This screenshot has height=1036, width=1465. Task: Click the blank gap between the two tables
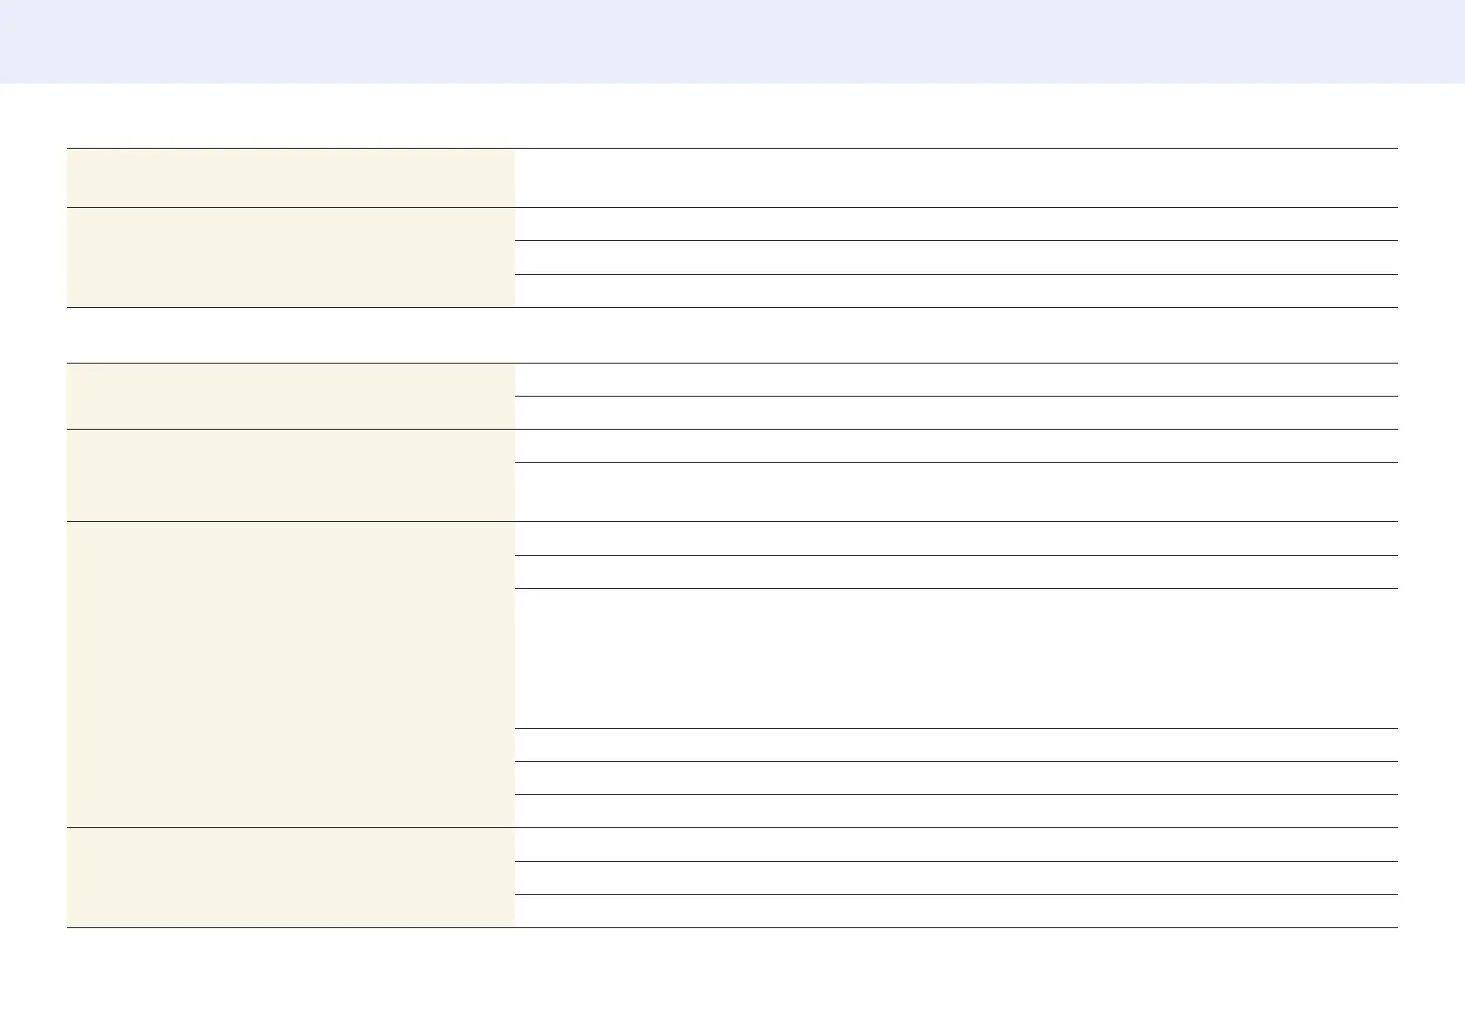(x=732, y=335)
